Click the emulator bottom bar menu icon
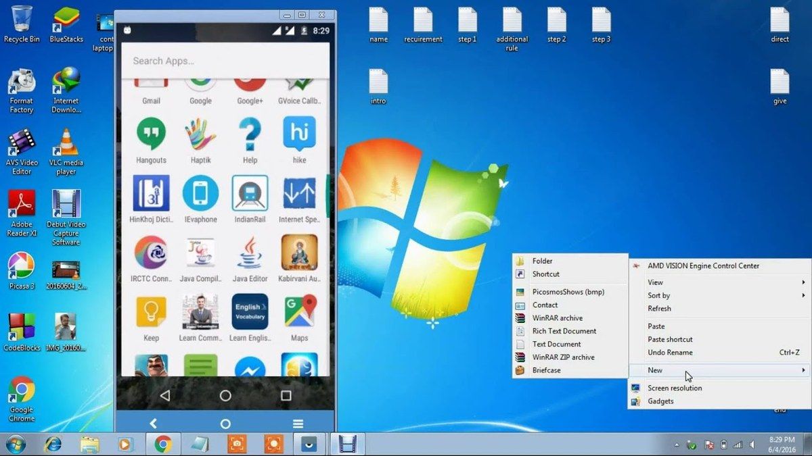The width and height of the screenshot is (812, 456). [x=298, y=424]
